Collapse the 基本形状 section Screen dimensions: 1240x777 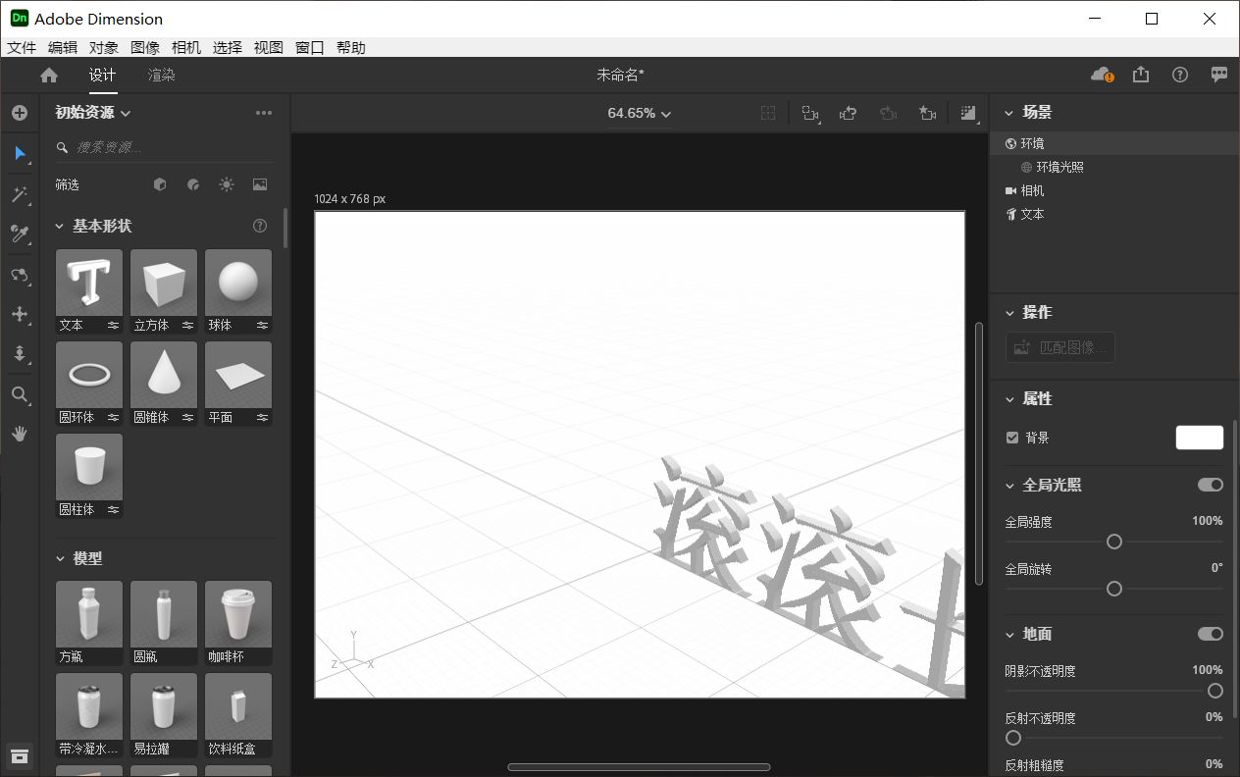coord(59,226)
